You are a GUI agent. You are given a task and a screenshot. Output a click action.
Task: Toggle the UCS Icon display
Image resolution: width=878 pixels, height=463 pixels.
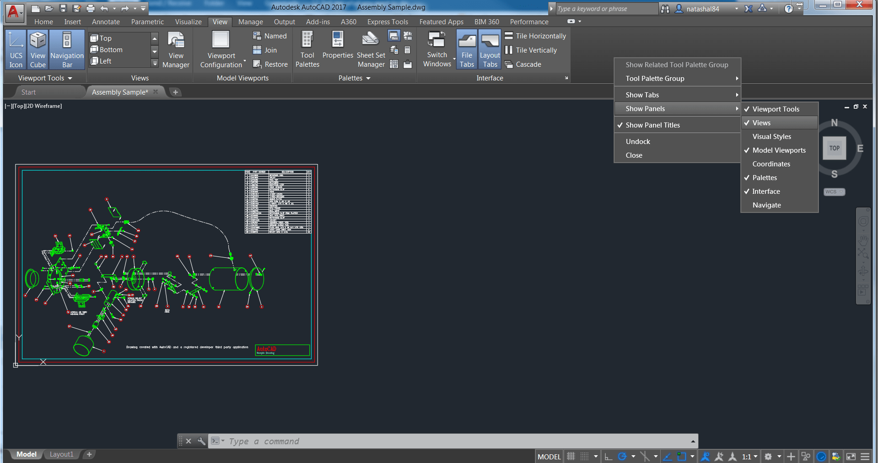(x=16, y=50)
